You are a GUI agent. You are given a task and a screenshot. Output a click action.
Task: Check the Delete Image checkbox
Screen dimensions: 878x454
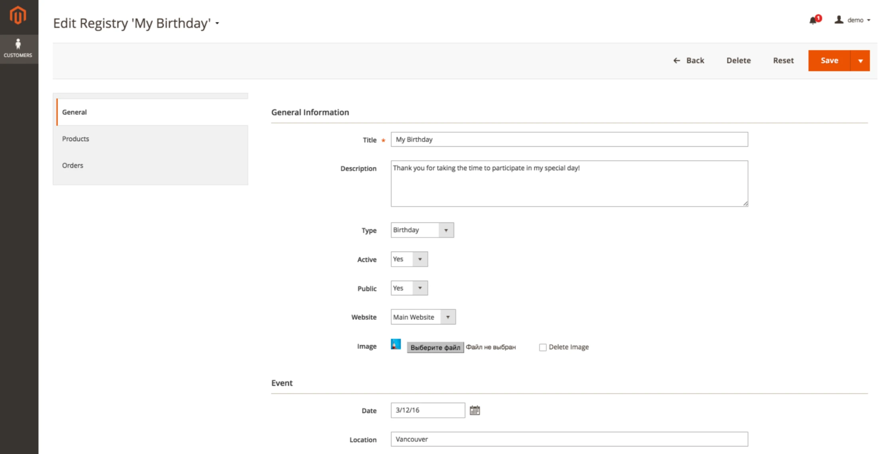(x=543, y=347)
